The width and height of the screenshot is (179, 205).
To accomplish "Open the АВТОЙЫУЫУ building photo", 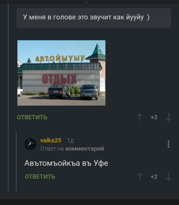I will click(61, 73).
